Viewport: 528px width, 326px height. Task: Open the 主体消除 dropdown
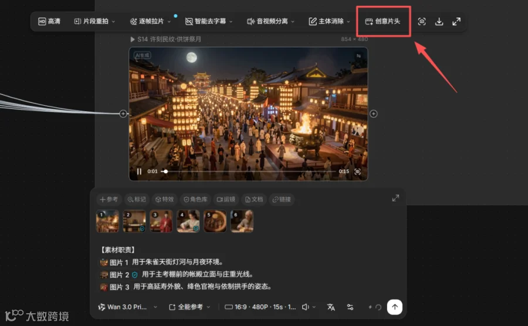329,22
